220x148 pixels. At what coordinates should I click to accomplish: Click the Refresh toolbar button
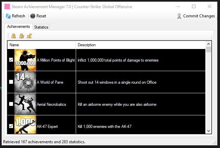tap(15, 16)
